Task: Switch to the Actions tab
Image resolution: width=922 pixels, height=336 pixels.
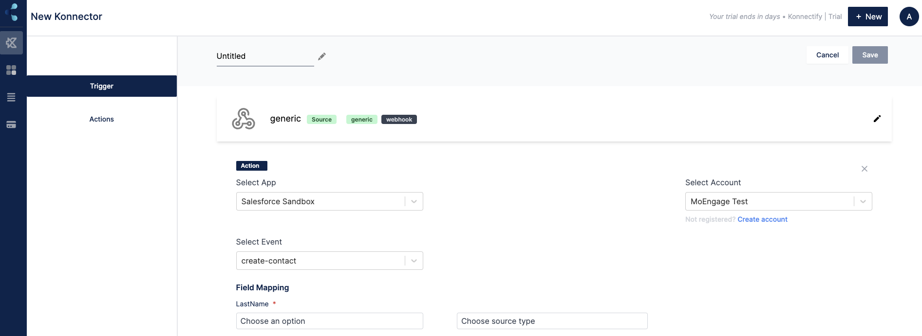Action: (x=102, y=119)
